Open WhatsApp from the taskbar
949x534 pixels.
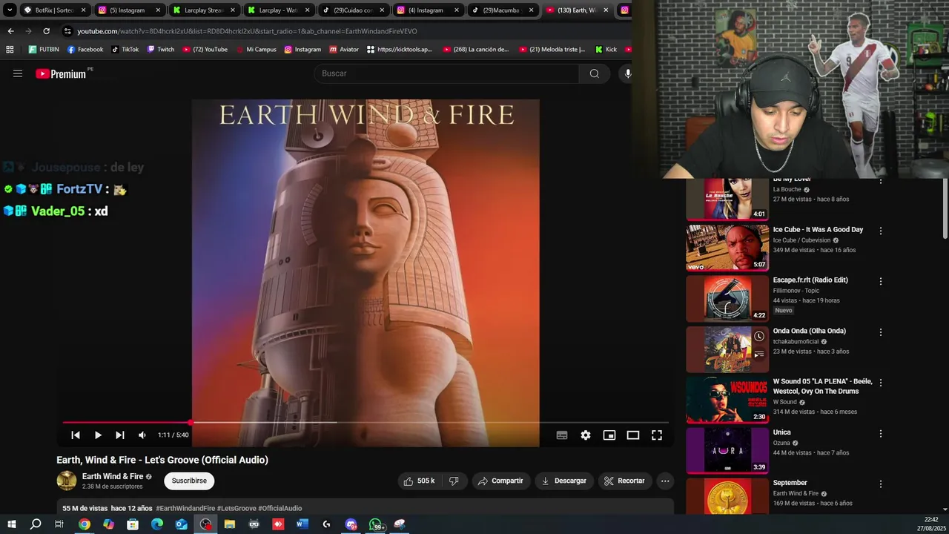point(376,524)
